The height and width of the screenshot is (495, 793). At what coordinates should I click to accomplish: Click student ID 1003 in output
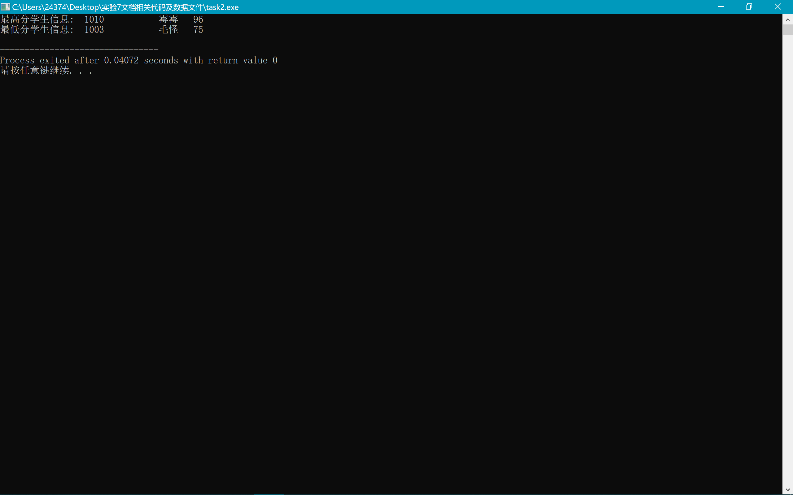pyautogui.click(x=94, y=29)
